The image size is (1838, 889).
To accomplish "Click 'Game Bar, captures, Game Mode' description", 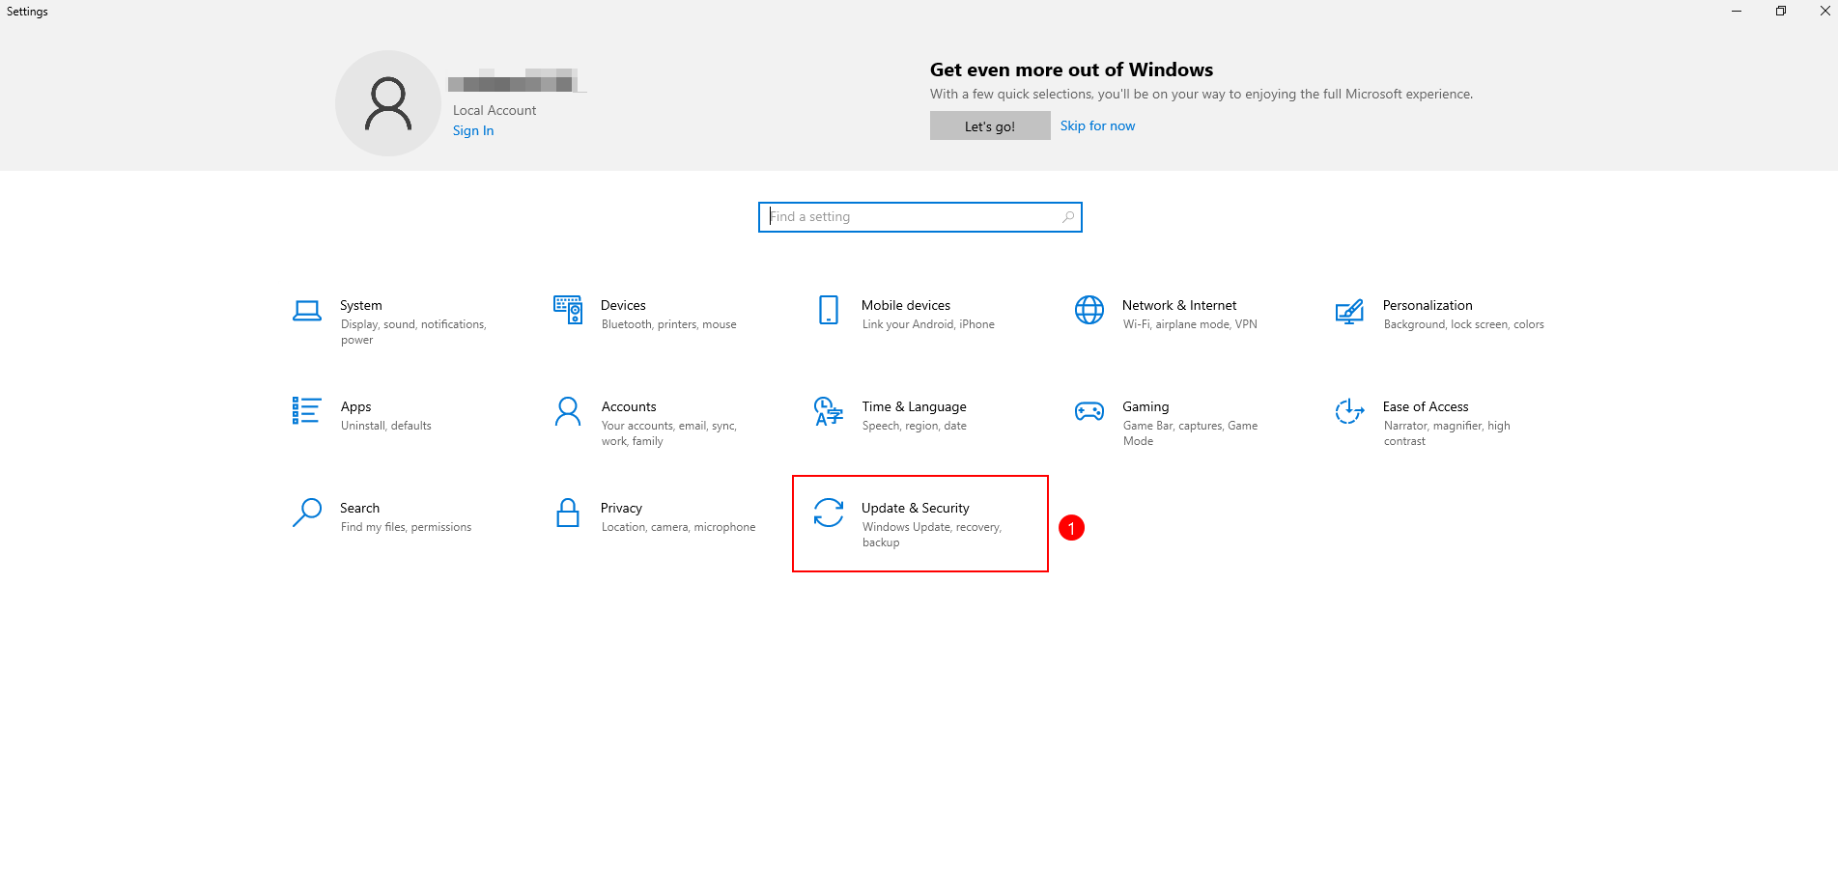I will (1190, 433).
